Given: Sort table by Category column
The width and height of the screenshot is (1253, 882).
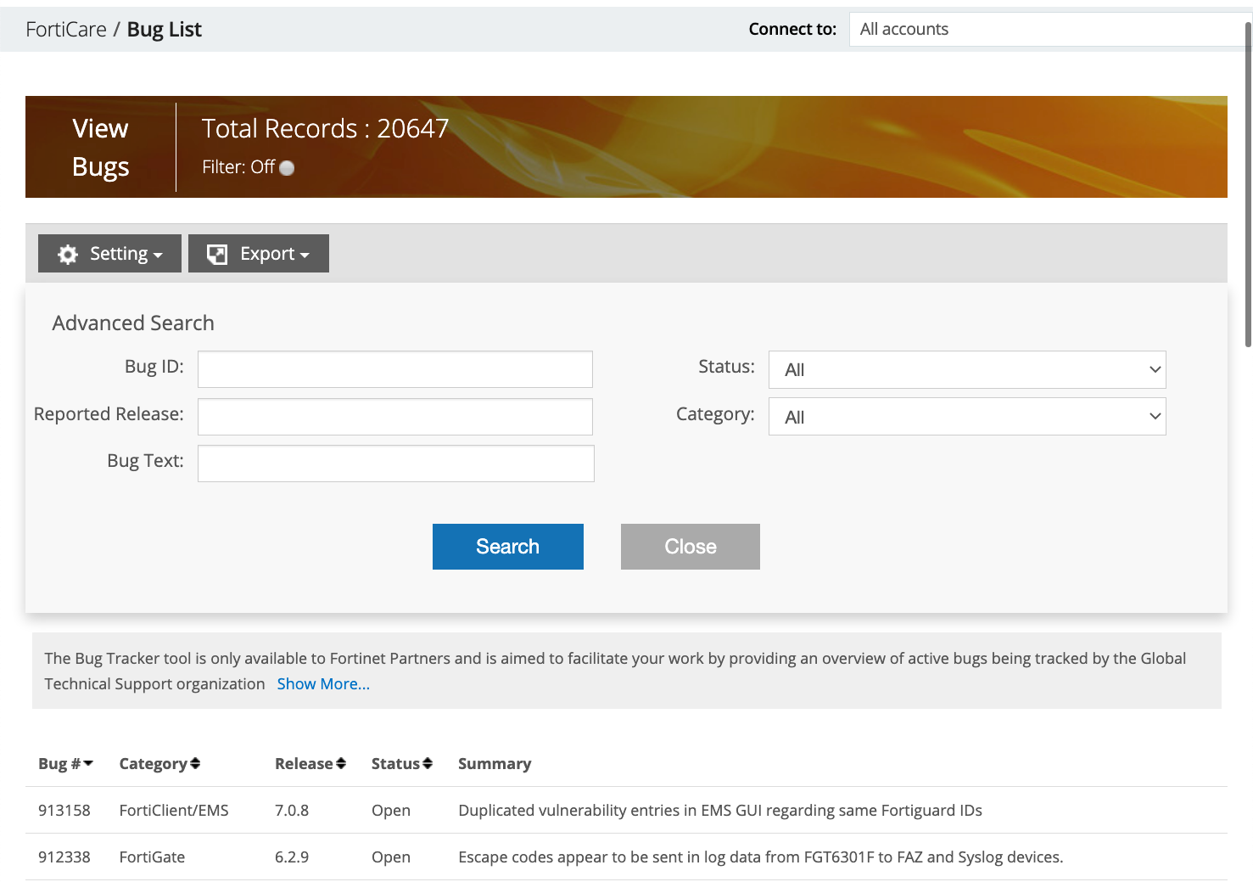Looking at the screenshot, I should pyautogui.click(x=159, y=764).
